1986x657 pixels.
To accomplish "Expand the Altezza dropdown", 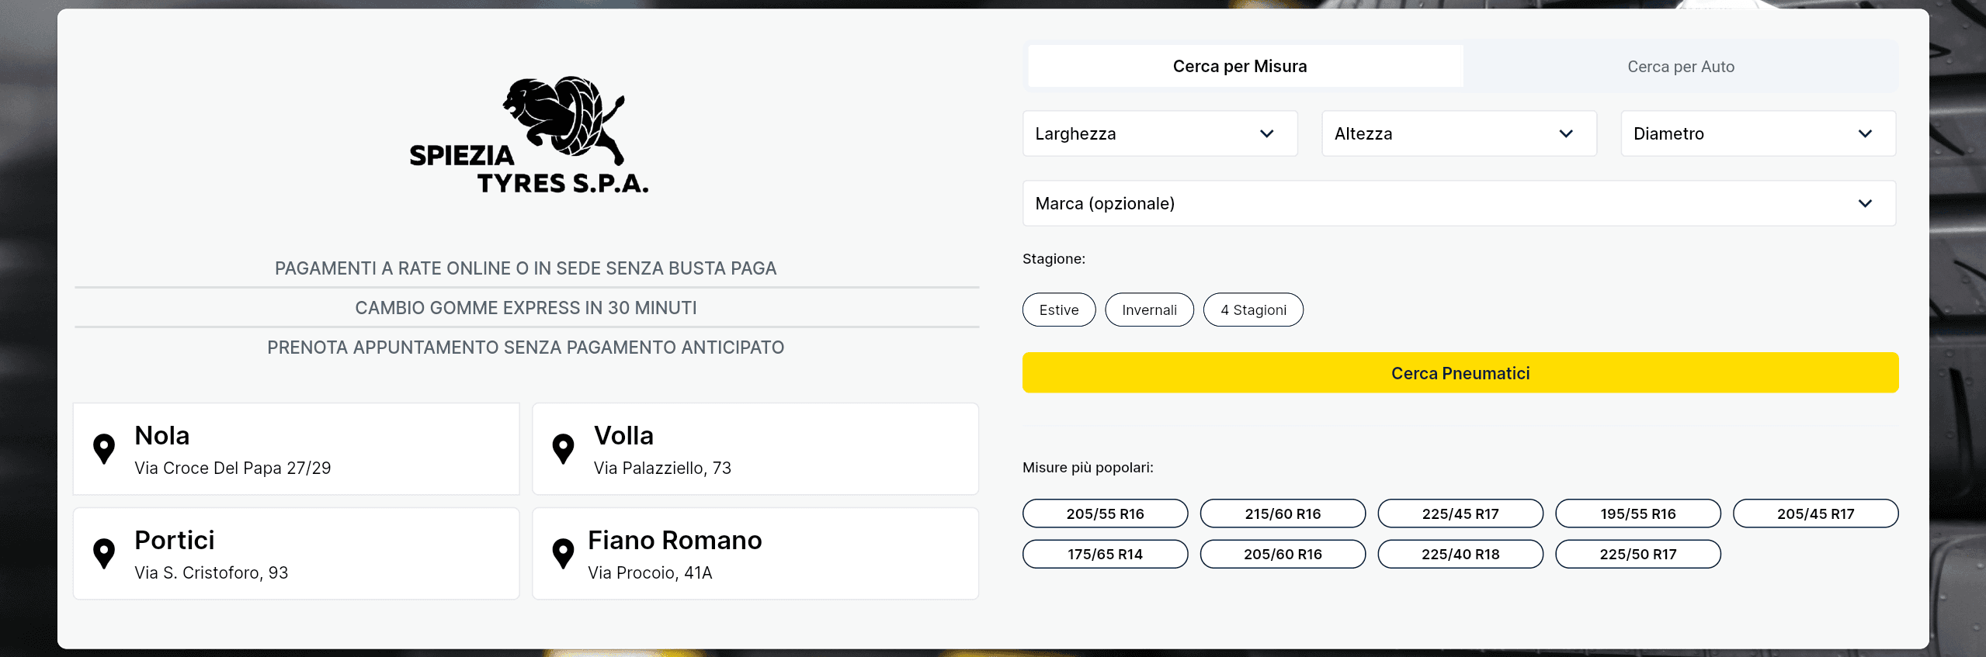I will click(x=1458, y=133).
